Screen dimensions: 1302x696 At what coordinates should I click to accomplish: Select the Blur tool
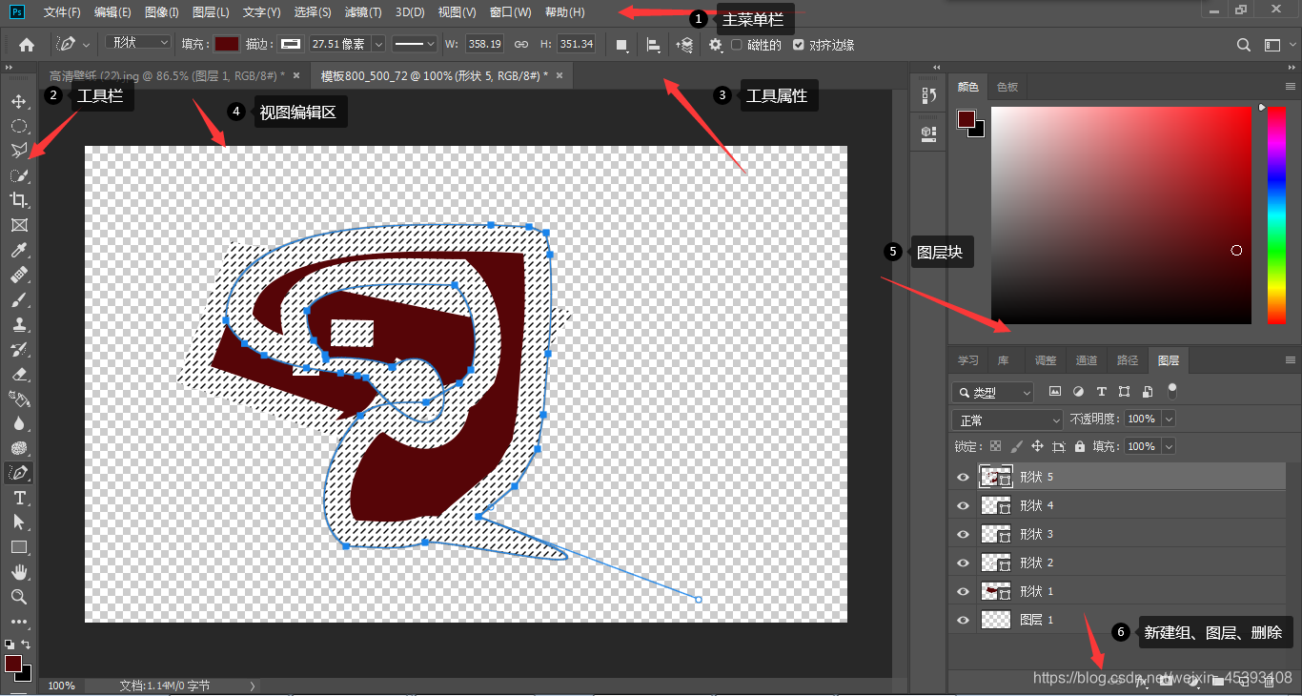coord(18,423)
